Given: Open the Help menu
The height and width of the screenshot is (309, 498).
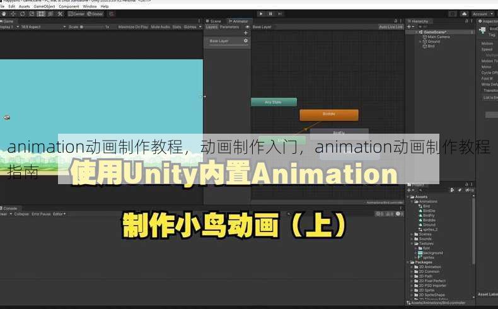Looking at the screenshot, I should (105, 6).
